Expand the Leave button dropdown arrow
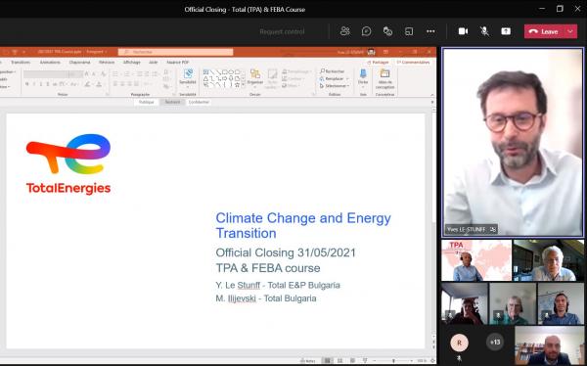Viewport: 587px width, 366px height. click(571, 32)
